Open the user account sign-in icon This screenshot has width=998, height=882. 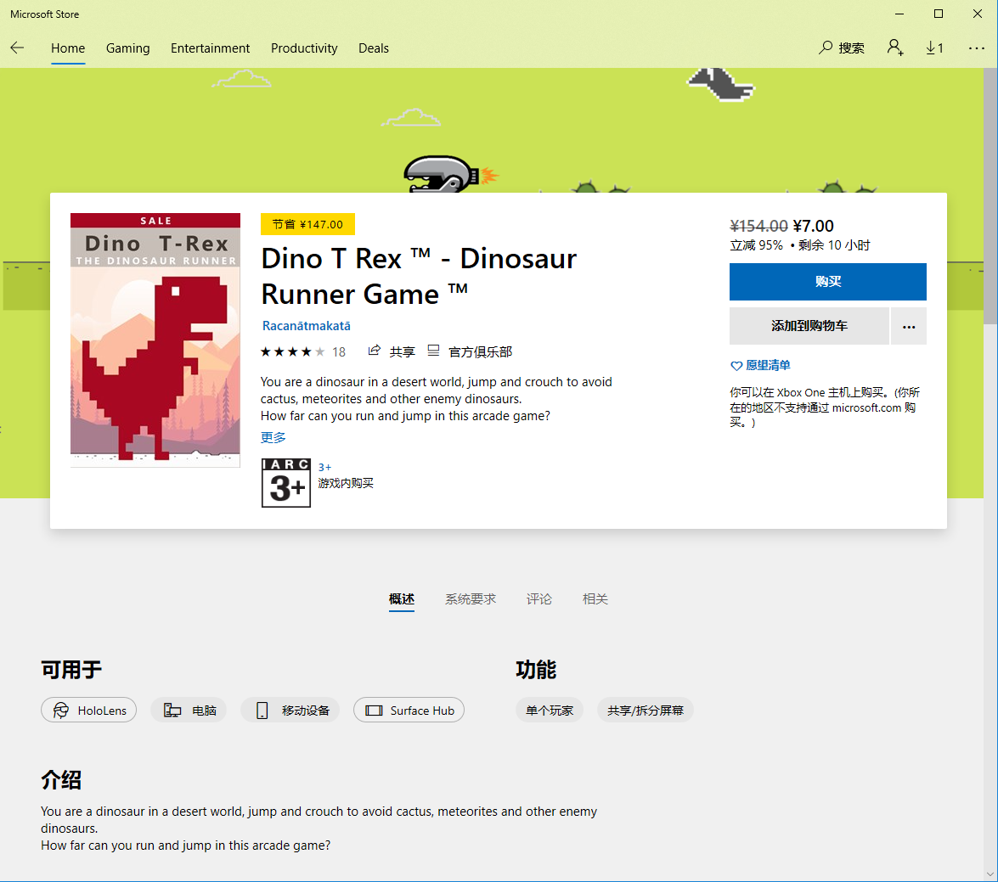pyautogui.click(x=895, y=48)
